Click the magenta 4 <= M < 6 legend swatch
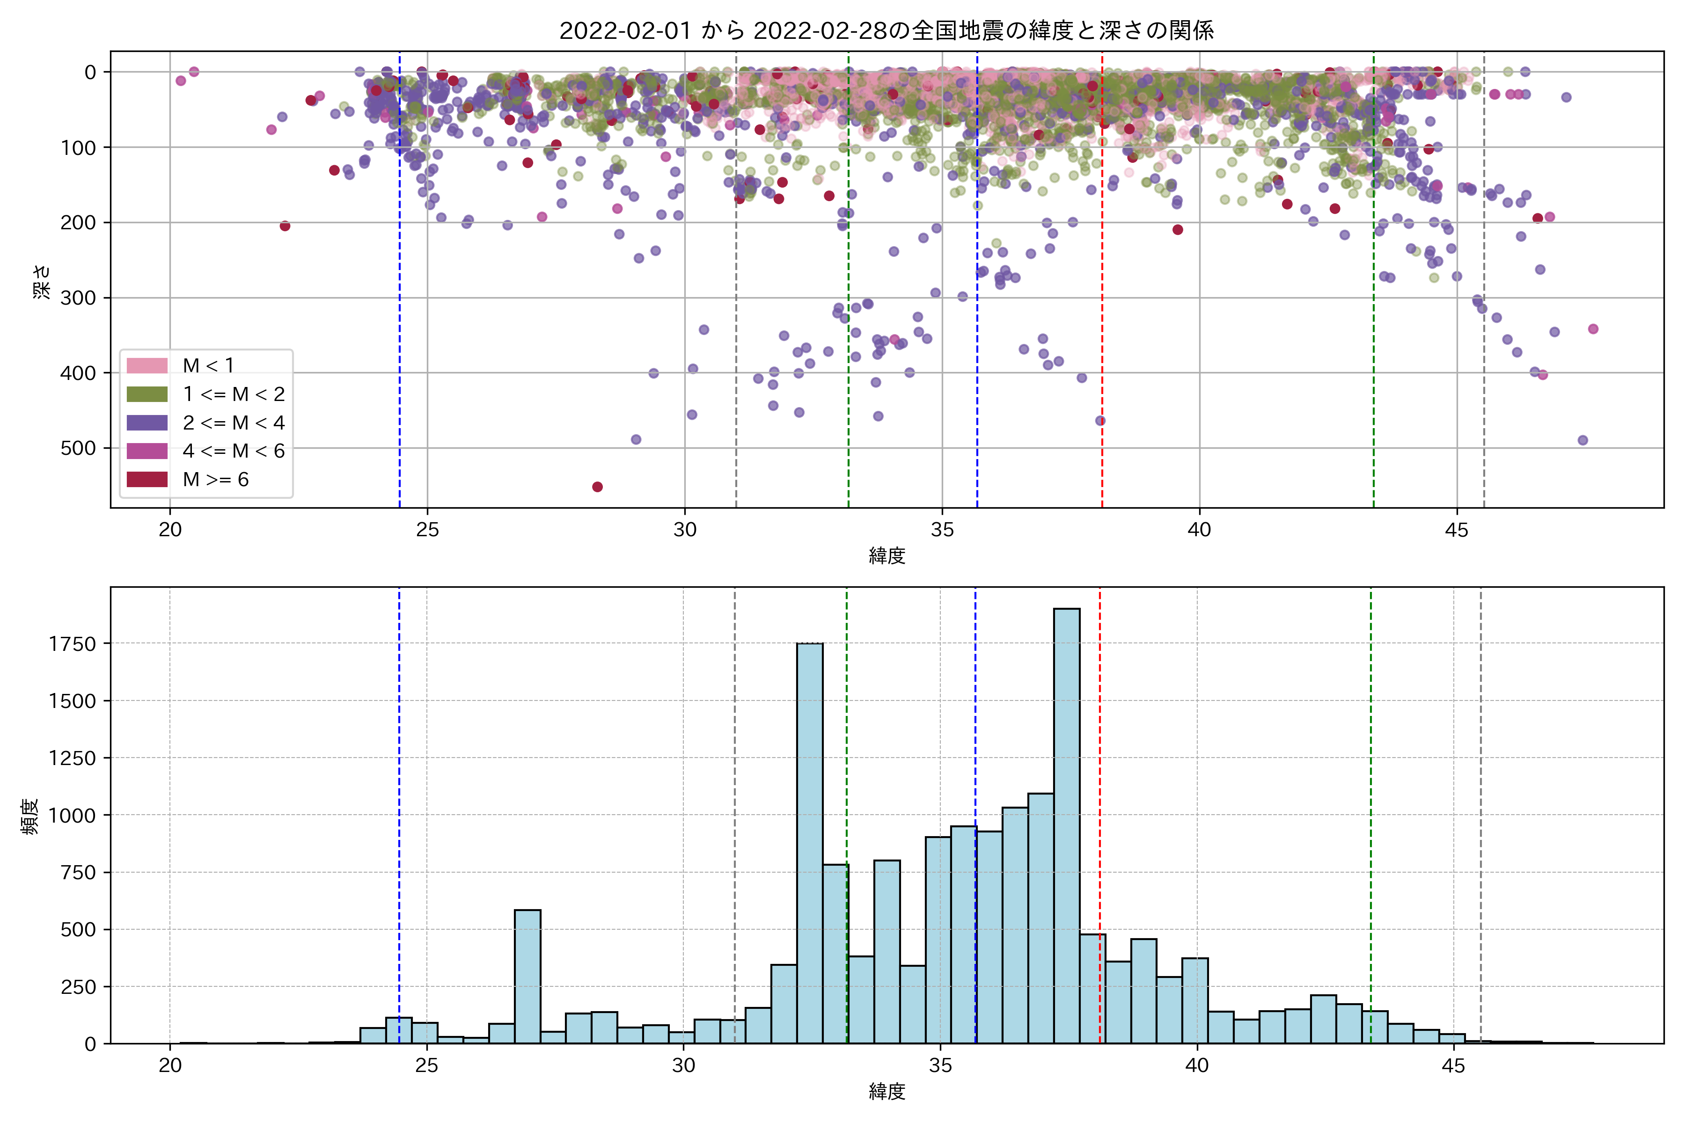Viewport: 1685px width, 1123px height. tap(147, 451)
